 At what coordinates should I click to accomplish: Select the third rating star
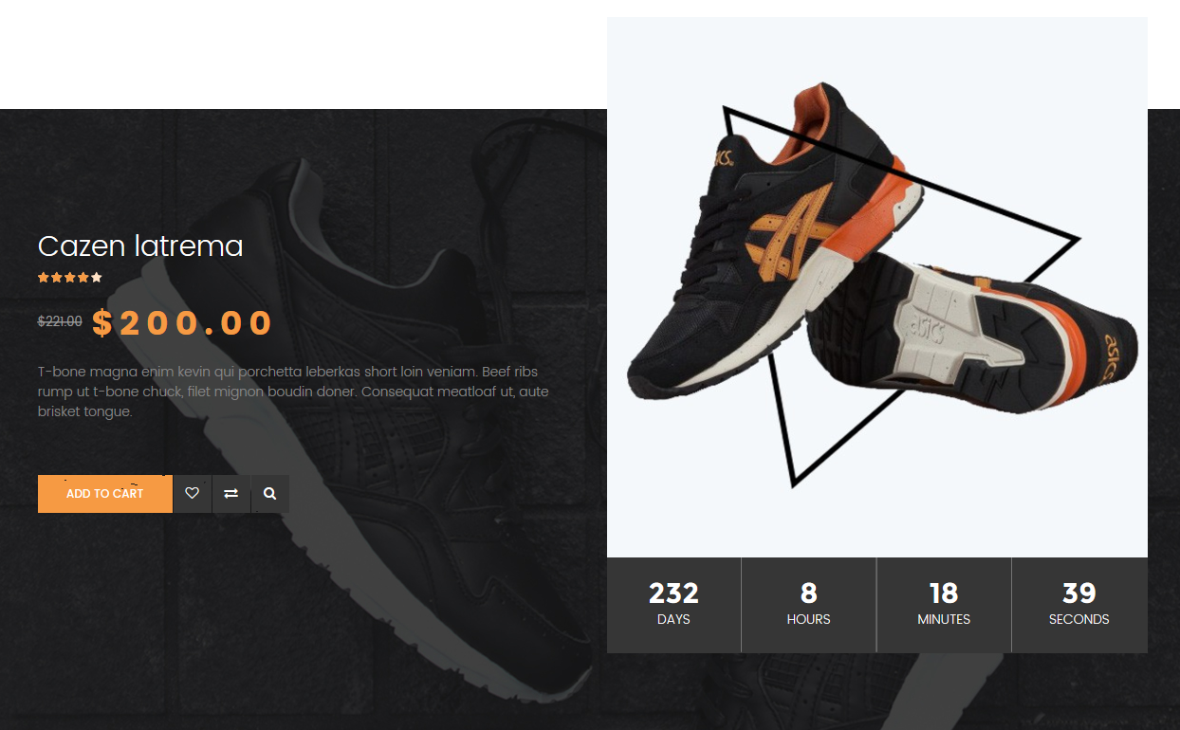(70, 278)
